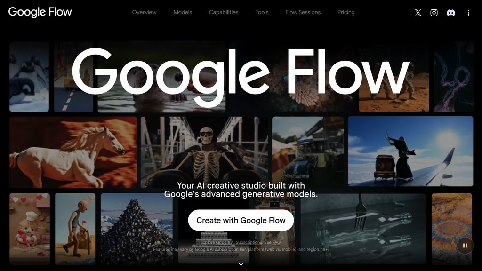Select the old man with cane thumbnail

pos(75,229)
